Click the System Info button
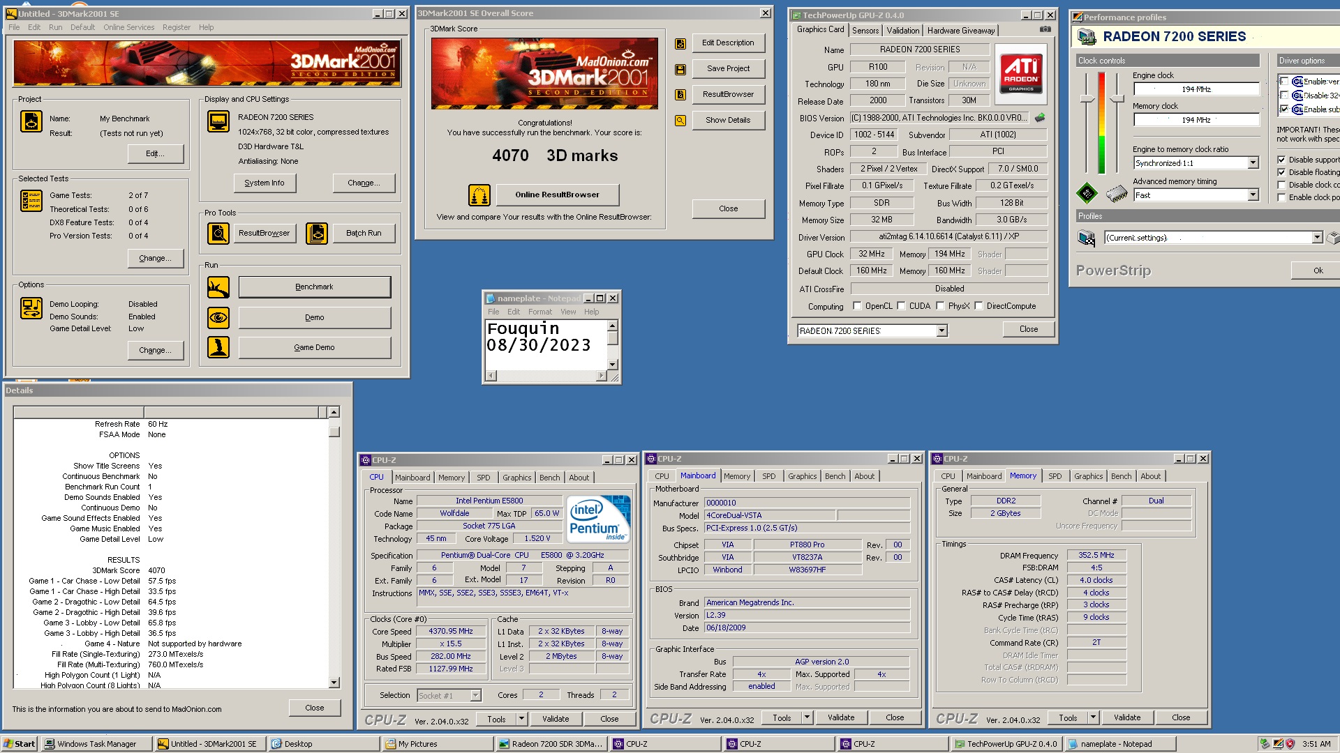 coord(265,183)
